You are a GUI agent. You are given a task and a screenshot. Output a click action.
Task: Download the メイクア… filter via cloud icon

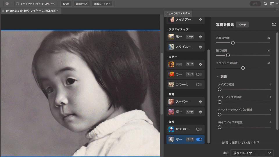[200, 19]
